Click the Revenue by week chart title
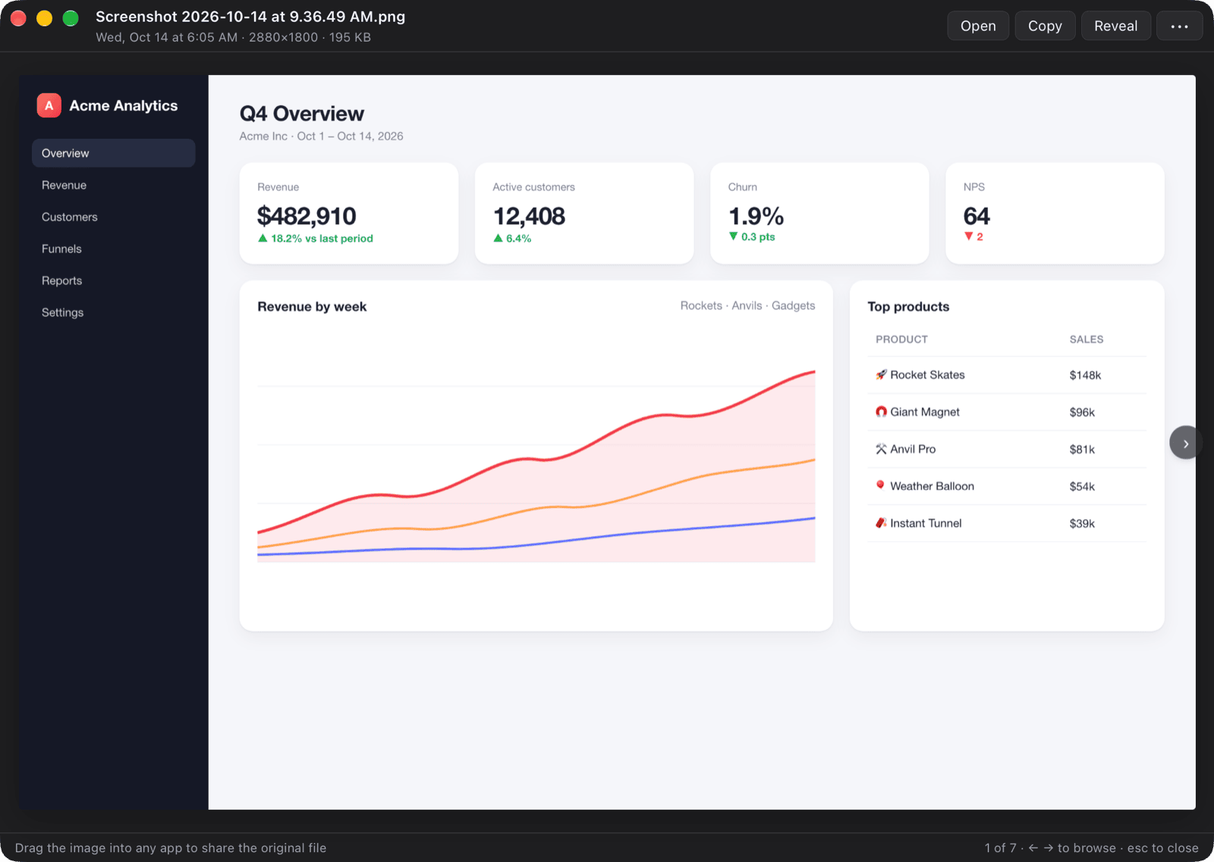Image resolution: width=1214 pixels, height=862 pixels. click(x=312, y=306)
